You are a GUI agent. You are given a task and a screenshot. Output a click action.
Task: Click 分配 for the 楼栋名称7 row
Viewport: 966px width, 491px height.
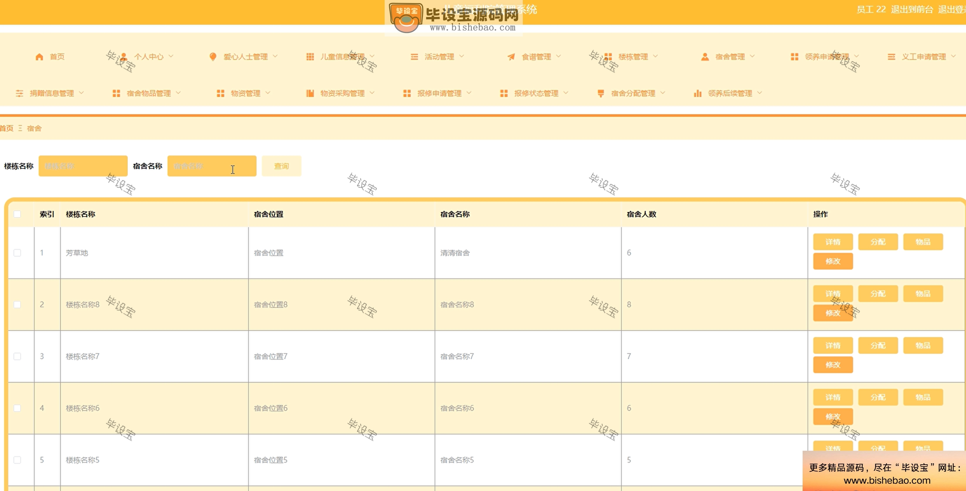878,345
